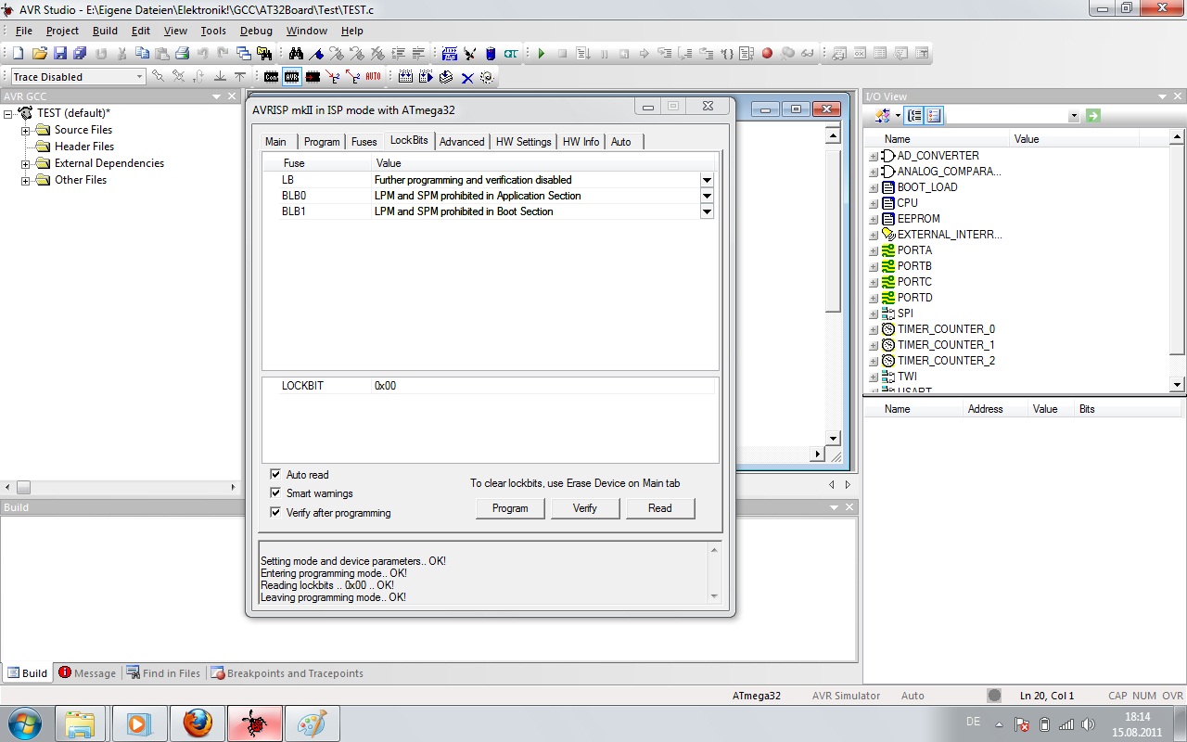Viewport: 1187px width, 742px height.
Task: Open Firefox from the taskbar
Action: [x=198, y=723]
